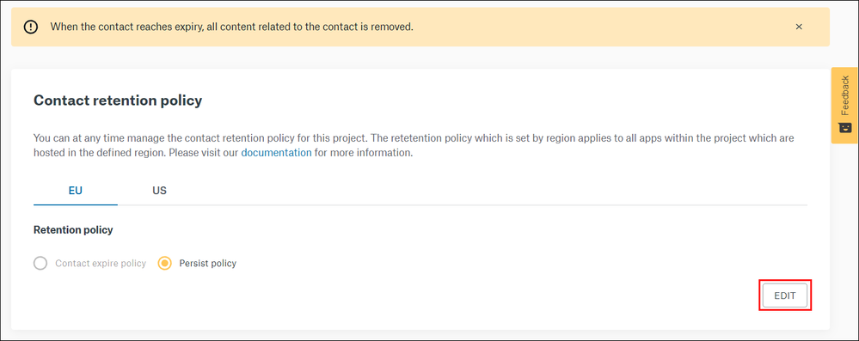Click the smiley icon on Feedback tab
The height and width of the screenshot is (341, 859).
[844, 128]
